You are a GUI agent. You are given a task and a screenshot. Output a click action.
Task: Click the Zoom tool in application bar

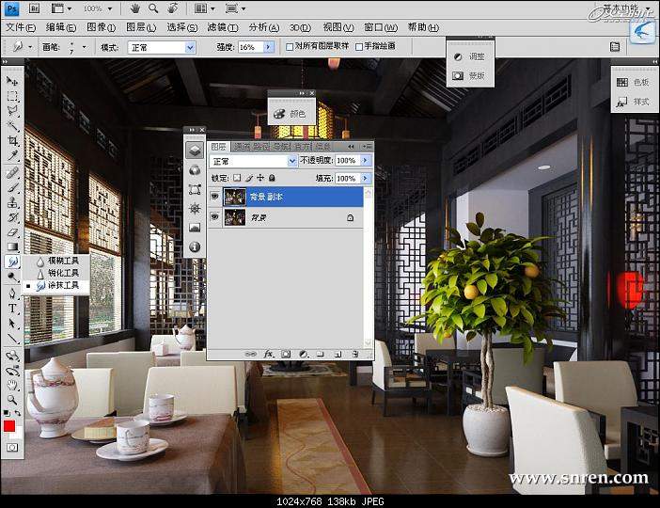(153, 8)
